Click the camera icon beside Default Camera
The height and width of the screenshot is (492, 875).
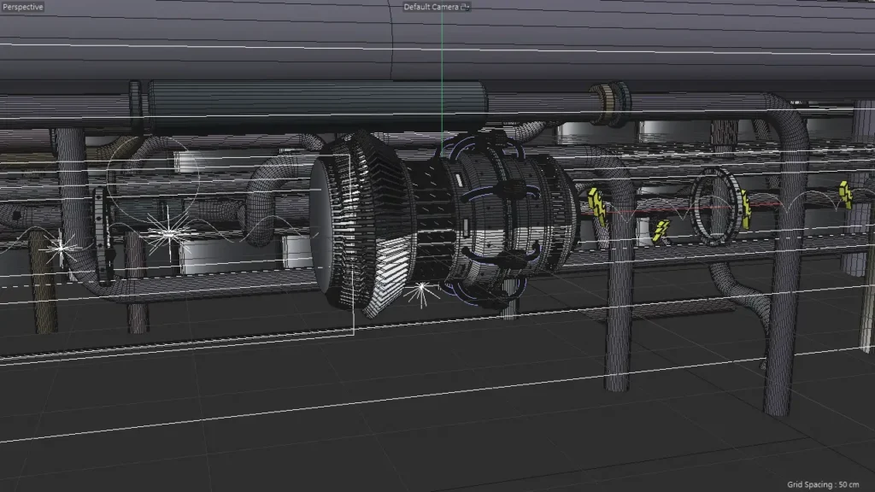465,7
